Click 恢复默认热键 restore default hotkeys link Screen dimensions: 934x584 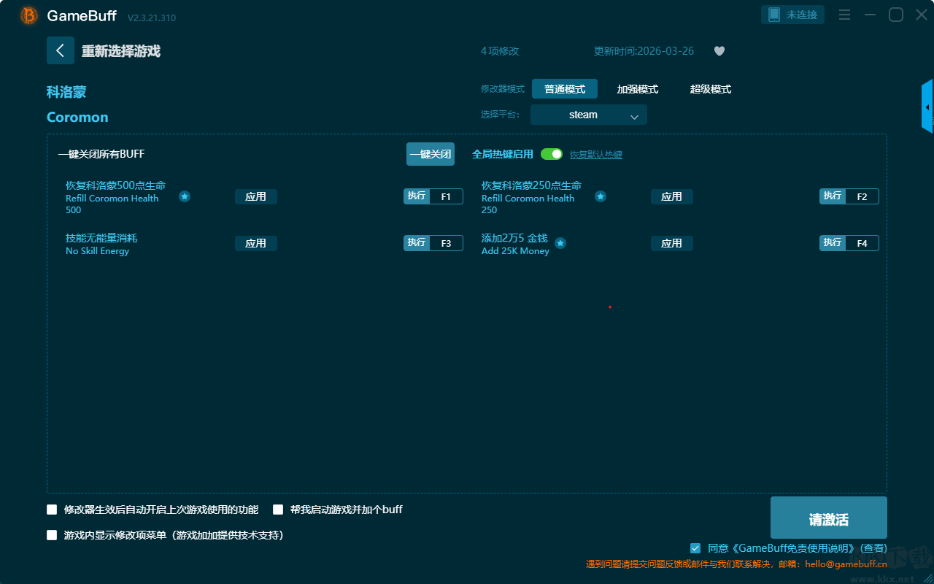(595, 155)
